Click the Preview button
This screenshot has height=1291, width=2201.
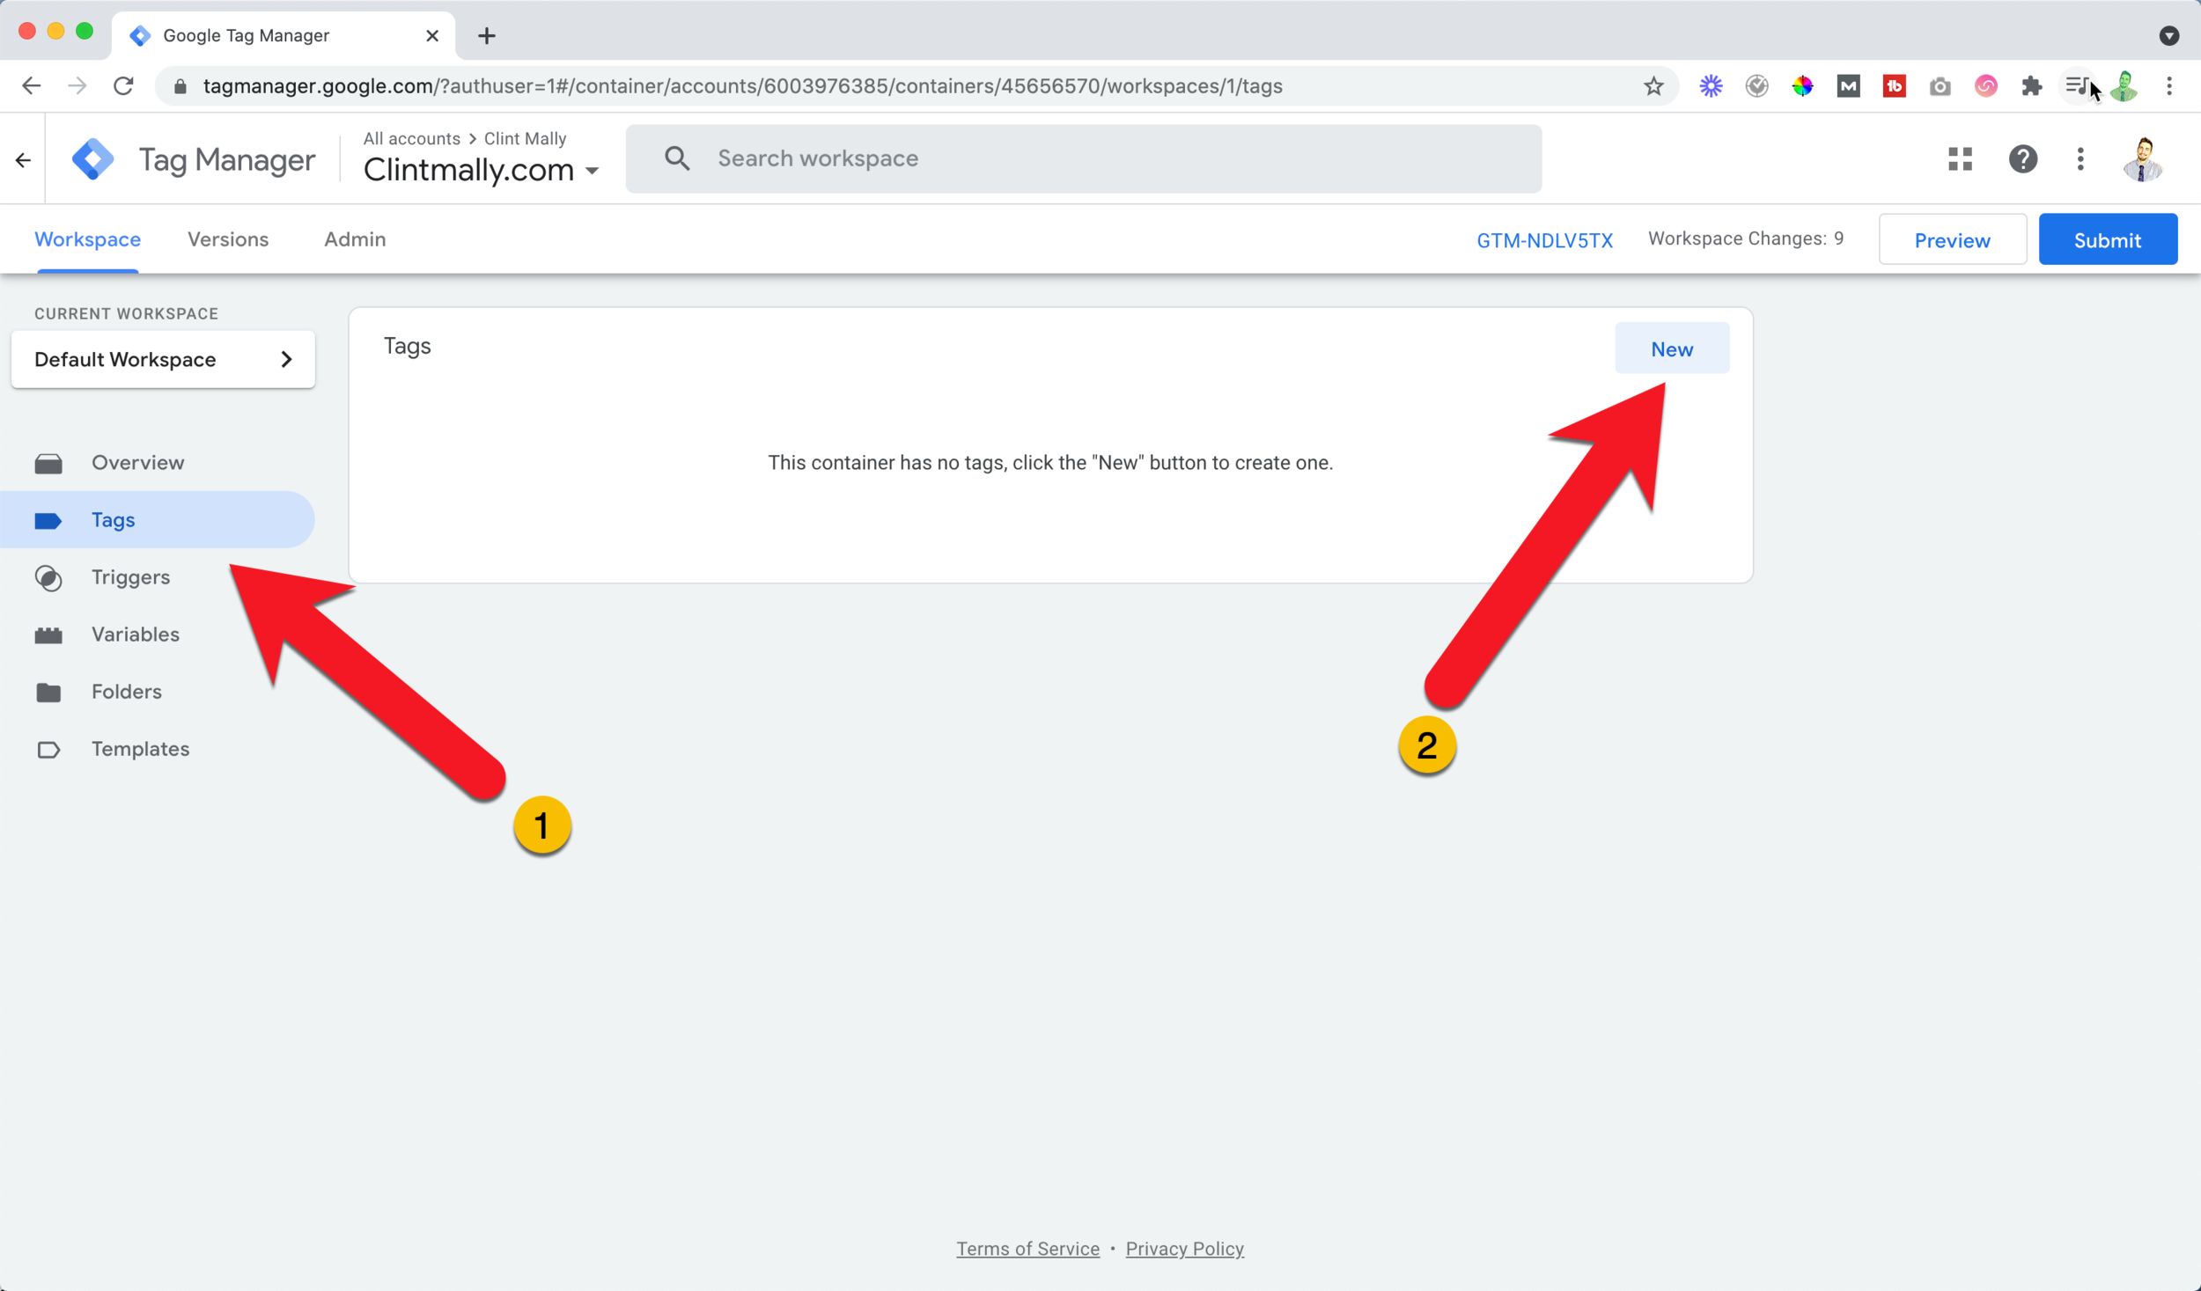[x=1952, y=240]
